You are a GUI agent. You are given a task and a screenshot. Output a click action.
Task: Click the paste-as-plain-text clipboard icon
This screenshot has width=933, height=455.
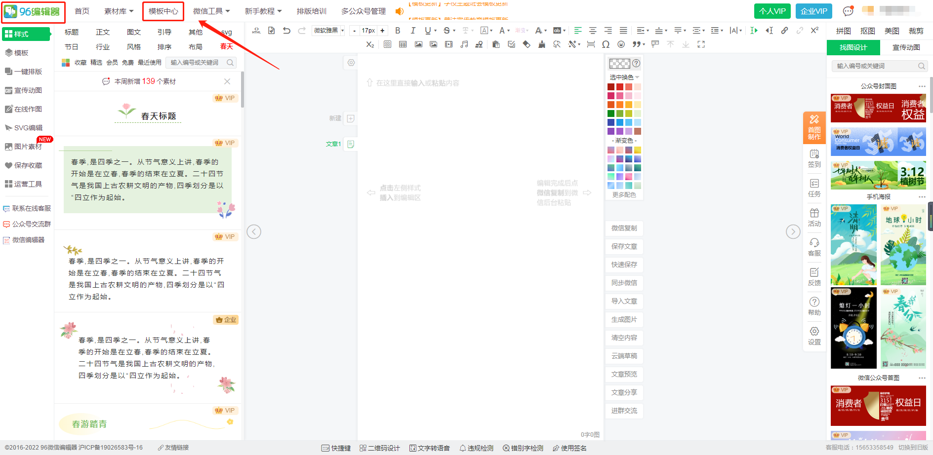pyautogui.click(x=496, y=44)
